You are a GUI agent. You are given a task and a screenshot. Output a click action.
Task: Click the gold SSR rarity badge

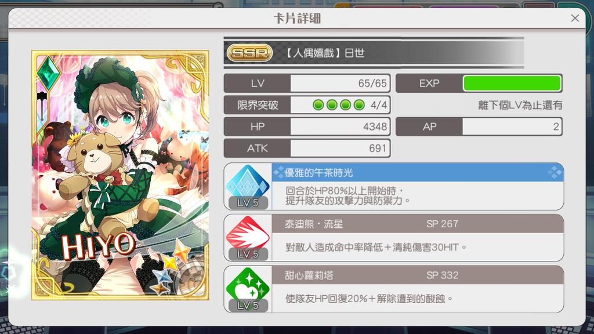click(249, 53)
